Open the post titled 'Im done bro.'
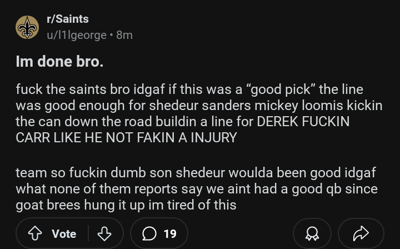This screenshot has height=249, width=400. [59, 62]
